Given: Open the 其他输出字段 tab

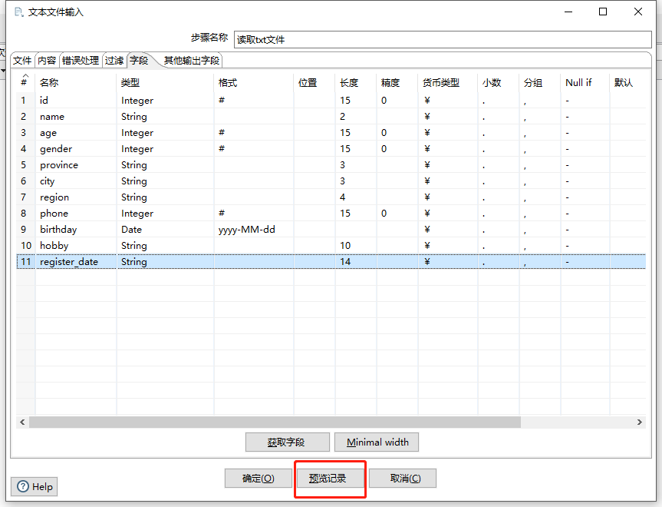Looking at the screenshot, I should click(x=191, y=60).
